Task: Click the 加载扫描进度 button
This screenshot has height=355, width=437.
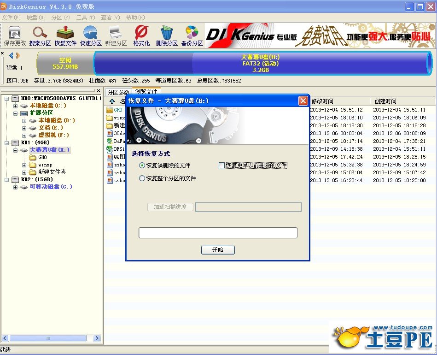Action: [170, 207]
